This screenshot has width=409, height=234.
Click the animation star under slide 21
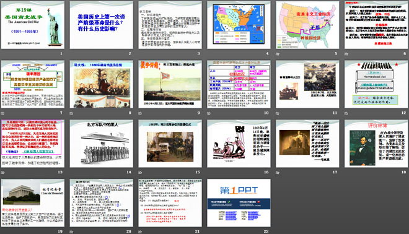point(140,232)
